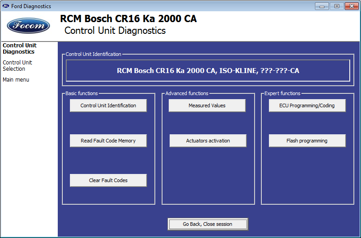
Task: Open Control Unit Selection from the sidebar
Action: click(17, 66)
